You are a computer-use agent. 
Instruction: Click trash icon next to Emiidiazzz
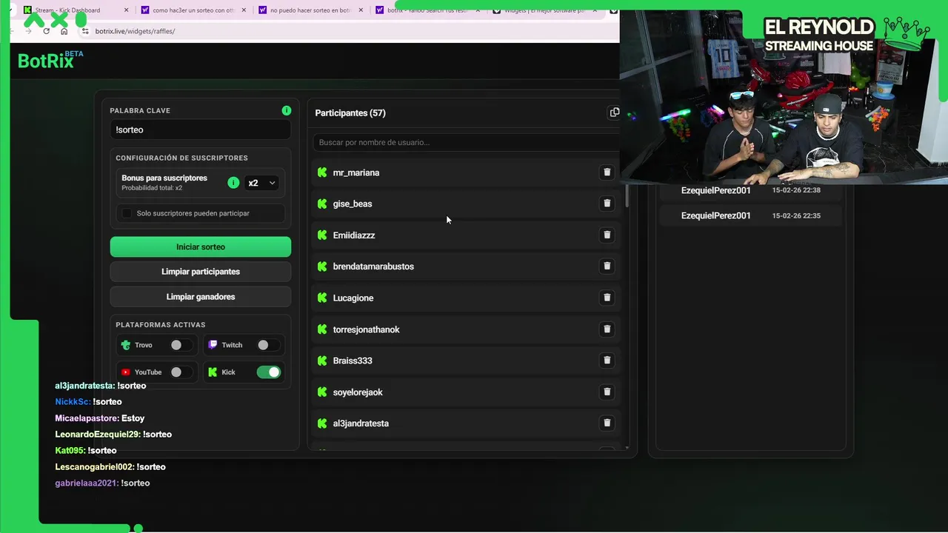coord(607,235)
